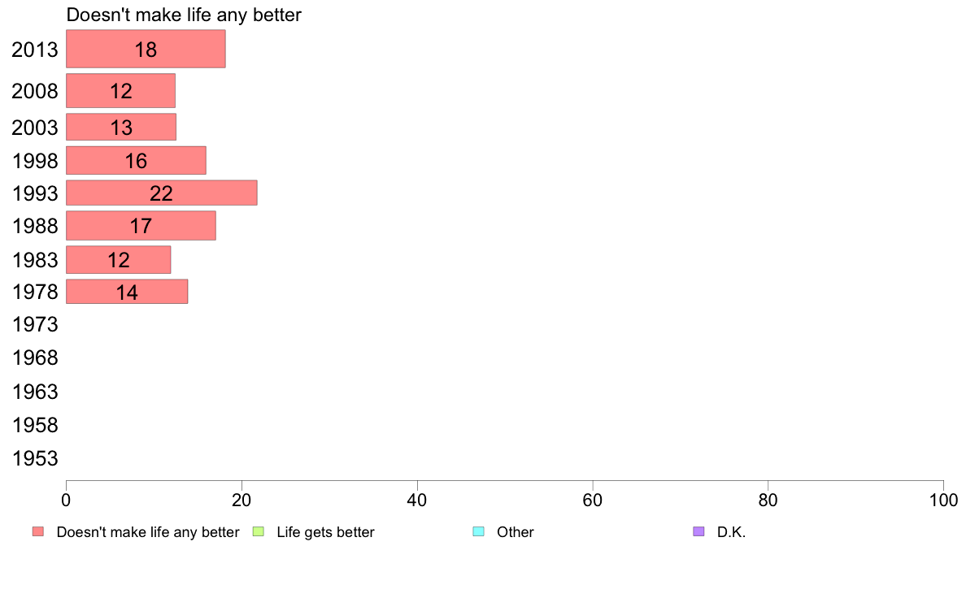Select the 2008 bar showing 12

pyautogui.click(x=120, y=90)
